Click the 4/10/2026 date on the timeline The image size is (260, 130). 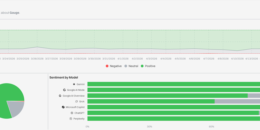[237, 59]
